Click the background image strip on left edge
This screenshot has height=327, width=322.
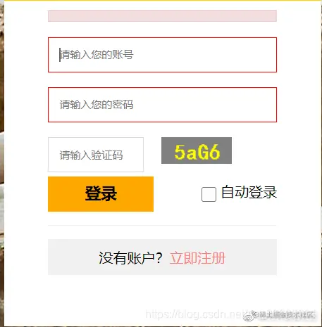2,164
